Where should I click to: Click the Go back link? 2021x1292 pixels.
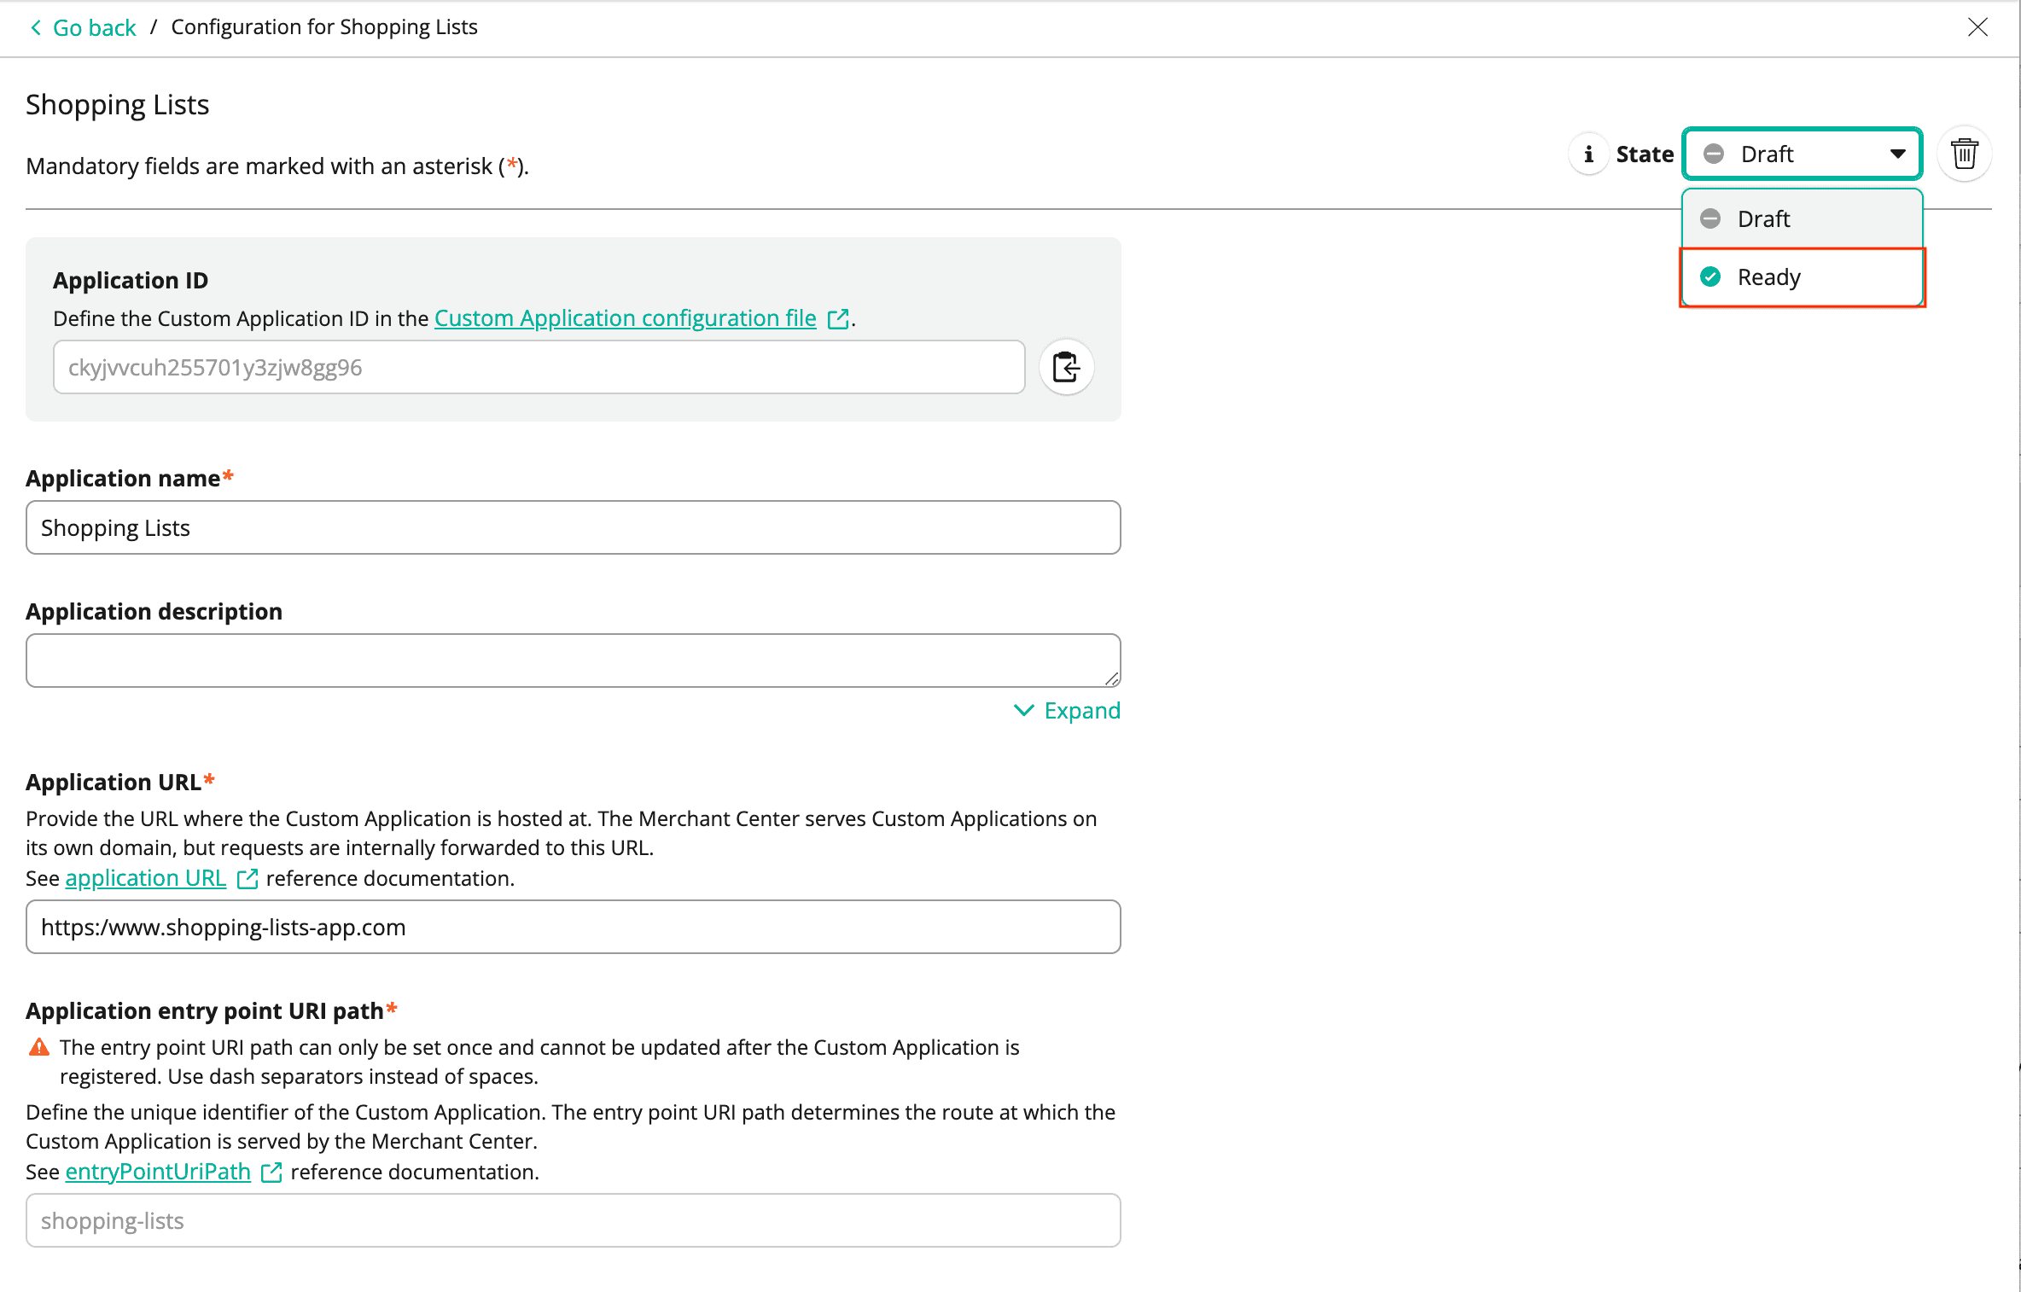[x=94, y=28]
